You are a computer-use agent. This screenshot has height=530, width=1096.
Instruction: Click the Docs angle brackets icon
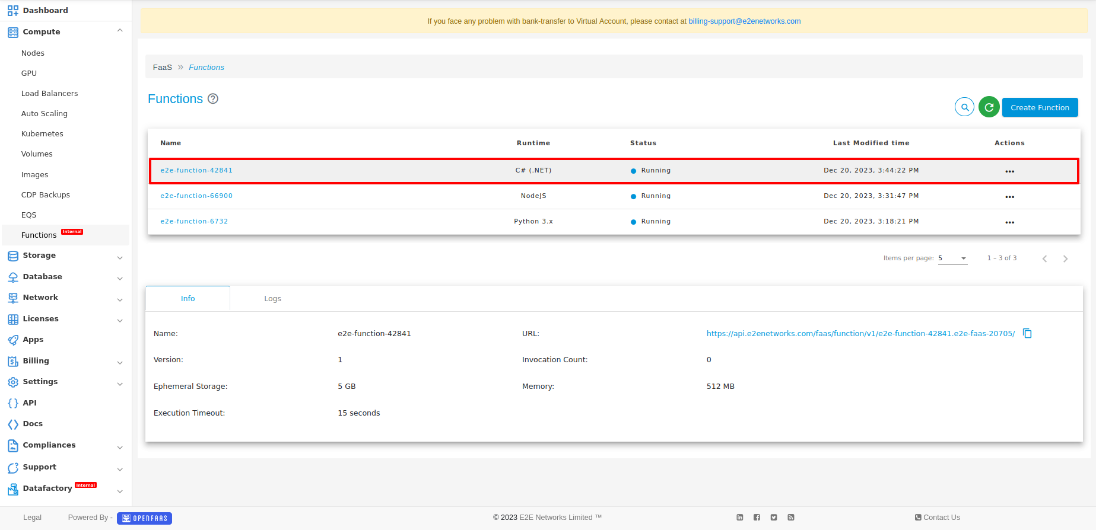click(12, 424)
